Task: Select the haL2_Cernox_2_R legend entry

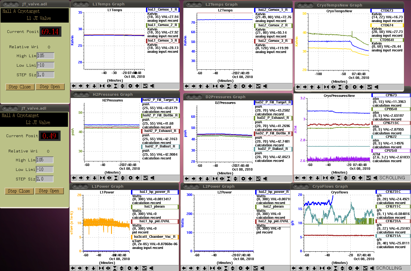Action: coord(273,26)
